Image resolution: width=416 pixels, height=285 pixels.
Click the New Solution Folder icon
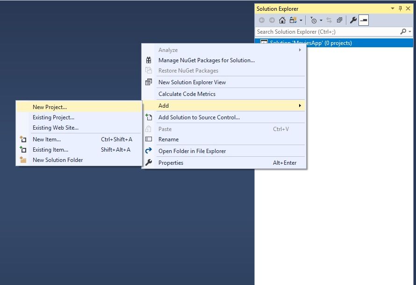click(22, 160)
